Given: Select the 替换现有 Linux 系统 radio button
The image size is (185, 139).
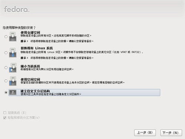Looking at the screenshot, I should [x=6, y=53].
